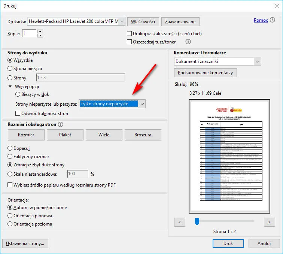The image size is (283, 254).
Task: Open the Drukarka printer dropdown
Action: point(121,21)
